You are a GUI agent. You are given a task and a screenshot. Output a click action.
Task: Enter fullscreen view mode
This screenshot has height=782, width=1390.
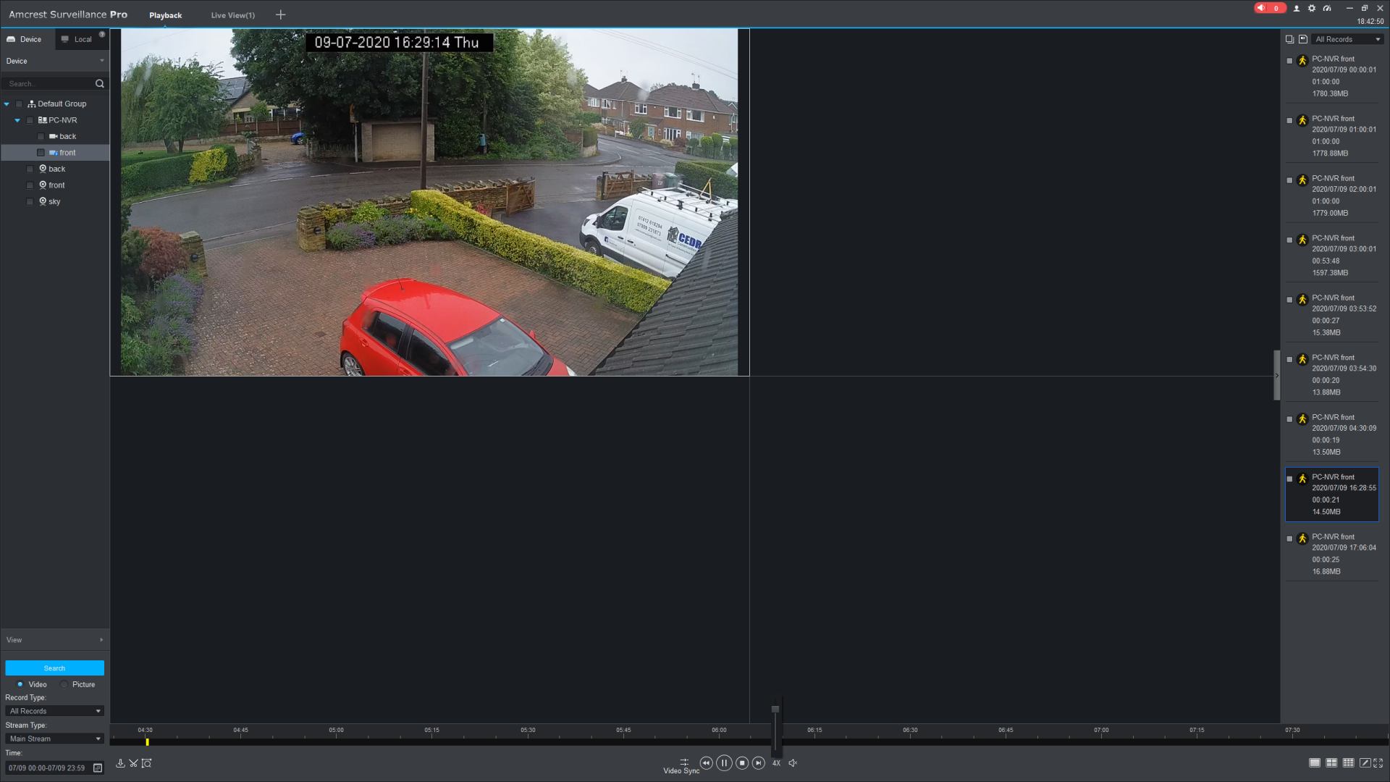(x=1378, y=763)
